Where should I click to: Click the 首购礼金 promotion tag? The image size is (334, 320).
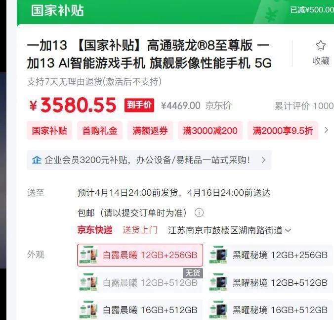coord(100,130)
